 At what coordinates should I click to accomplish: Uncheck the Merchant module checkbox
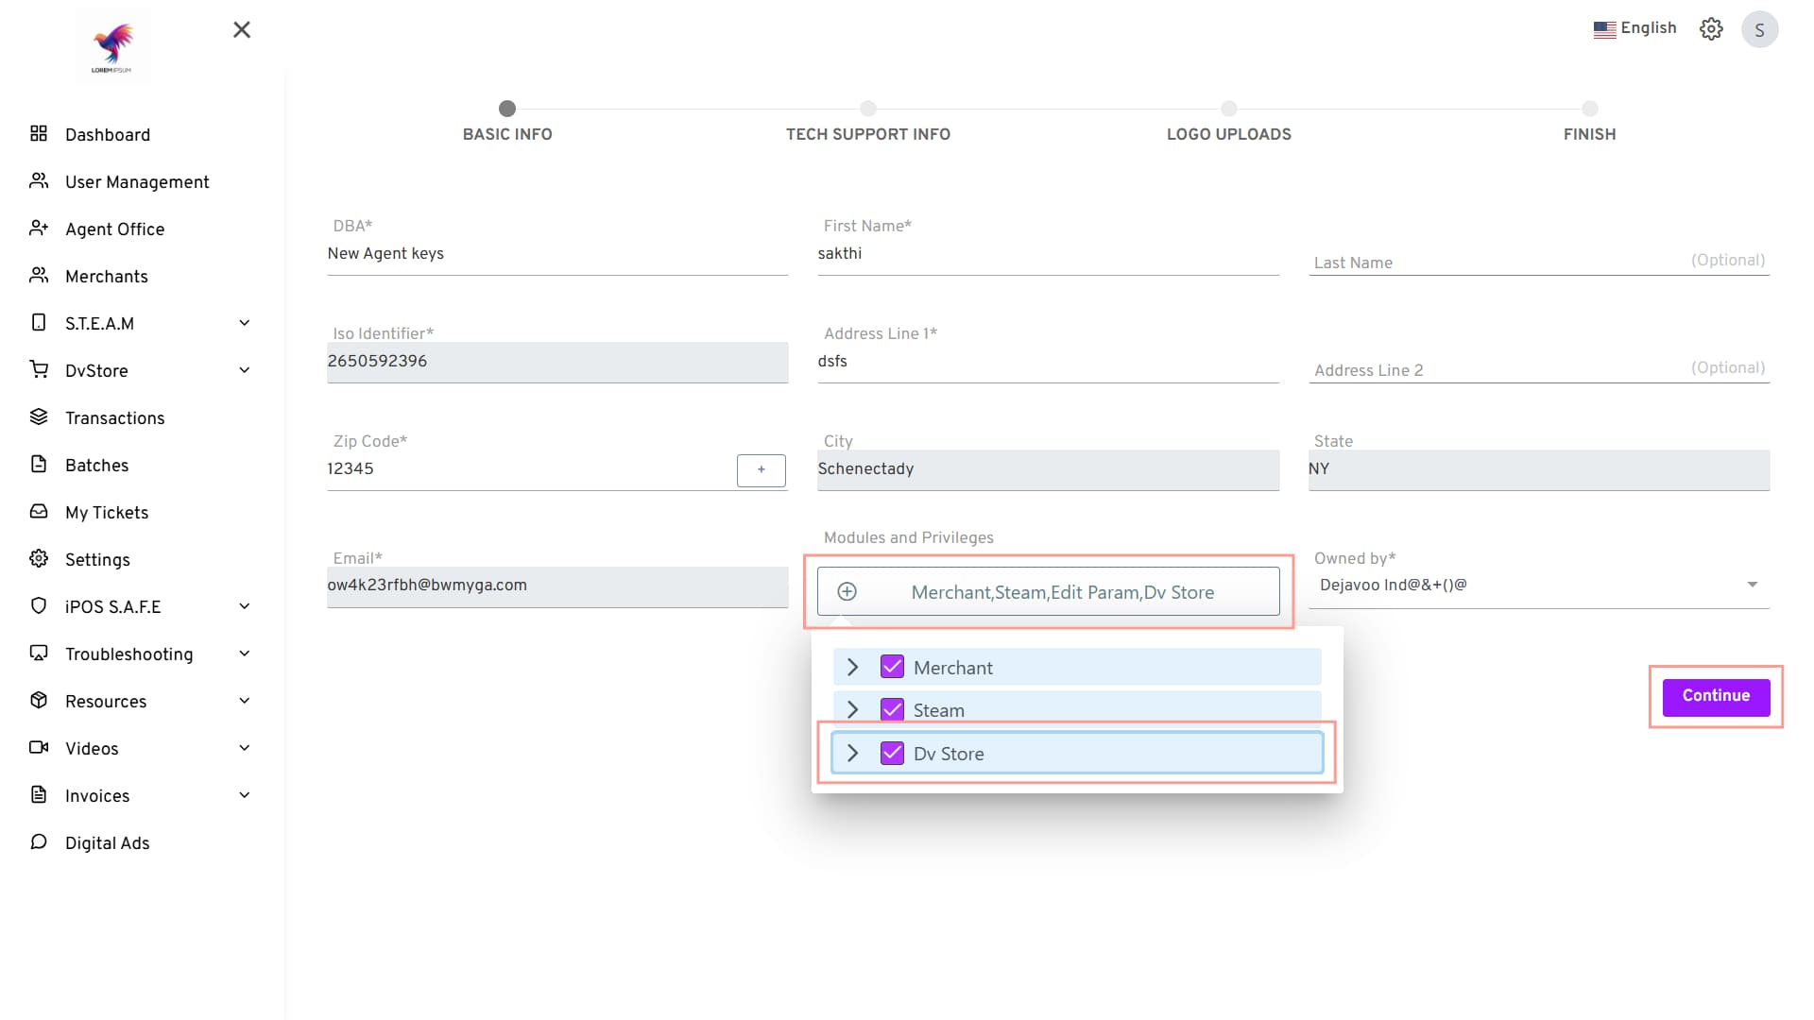click(x=892, y=667)
